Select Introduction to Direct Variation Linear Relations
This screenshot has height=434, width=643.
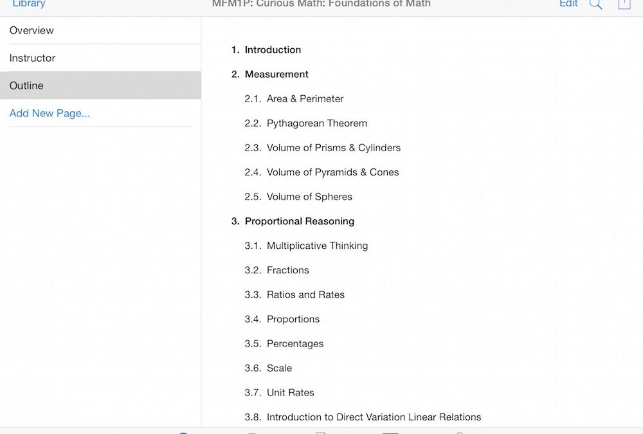(374, 417)
